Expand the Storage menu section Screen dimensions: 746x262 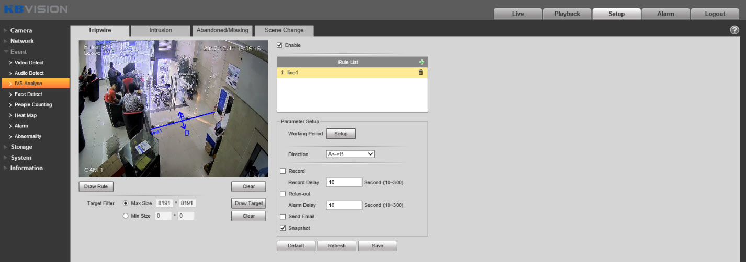[21, 147]
